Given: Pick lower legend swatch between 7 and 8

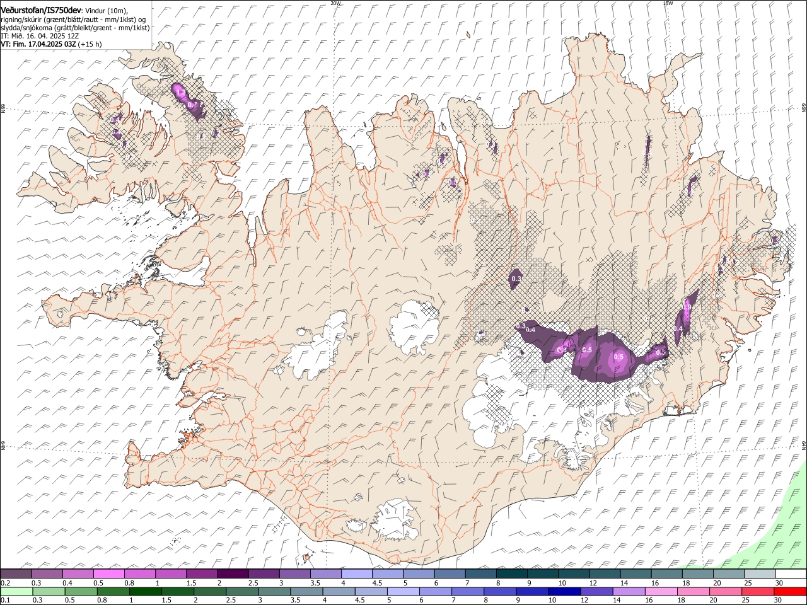Looking at the screenshot, I should click(x=468, y=591).
